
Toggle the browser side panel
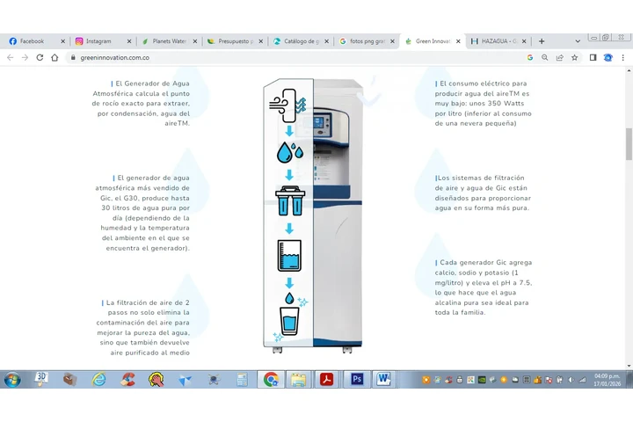point(593,58)
